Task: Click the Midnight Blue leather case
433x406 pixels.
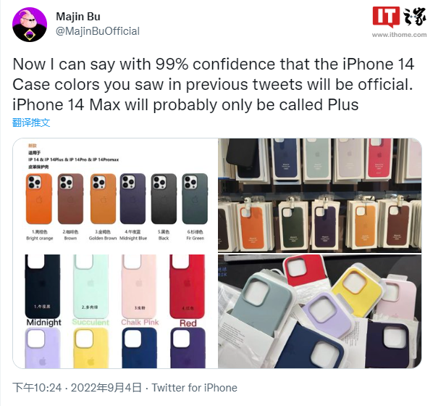Action: coord(133,199)
